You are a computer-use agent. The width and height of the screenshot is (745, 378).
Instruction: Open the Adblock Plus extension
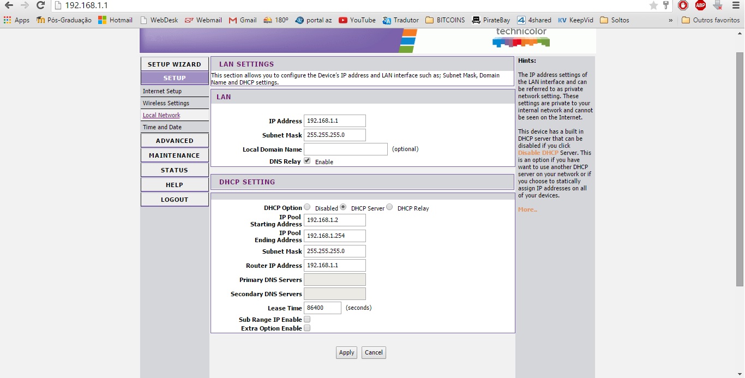point(700,5)
